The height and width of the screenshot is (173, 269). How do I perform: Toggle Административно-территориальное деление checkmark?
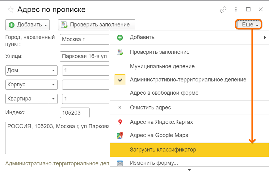click(x=120, y=80)
